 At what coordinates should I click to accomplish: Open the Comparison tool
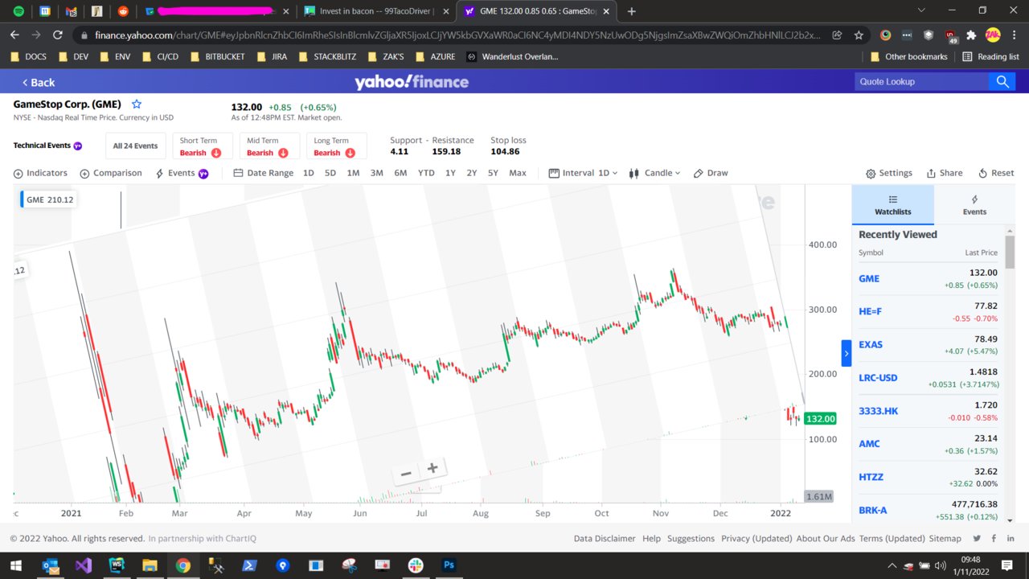pyautogui.click(x=111, y=173)
